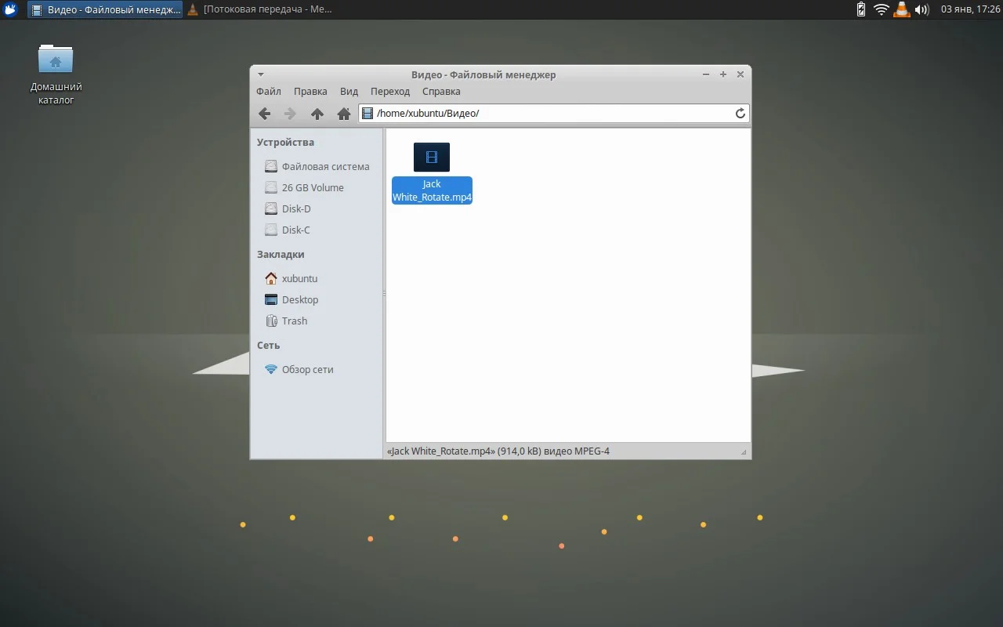This screenshot has height=627, width=1003.
Task: Click the status bar file info text
Action: (498, 451)
